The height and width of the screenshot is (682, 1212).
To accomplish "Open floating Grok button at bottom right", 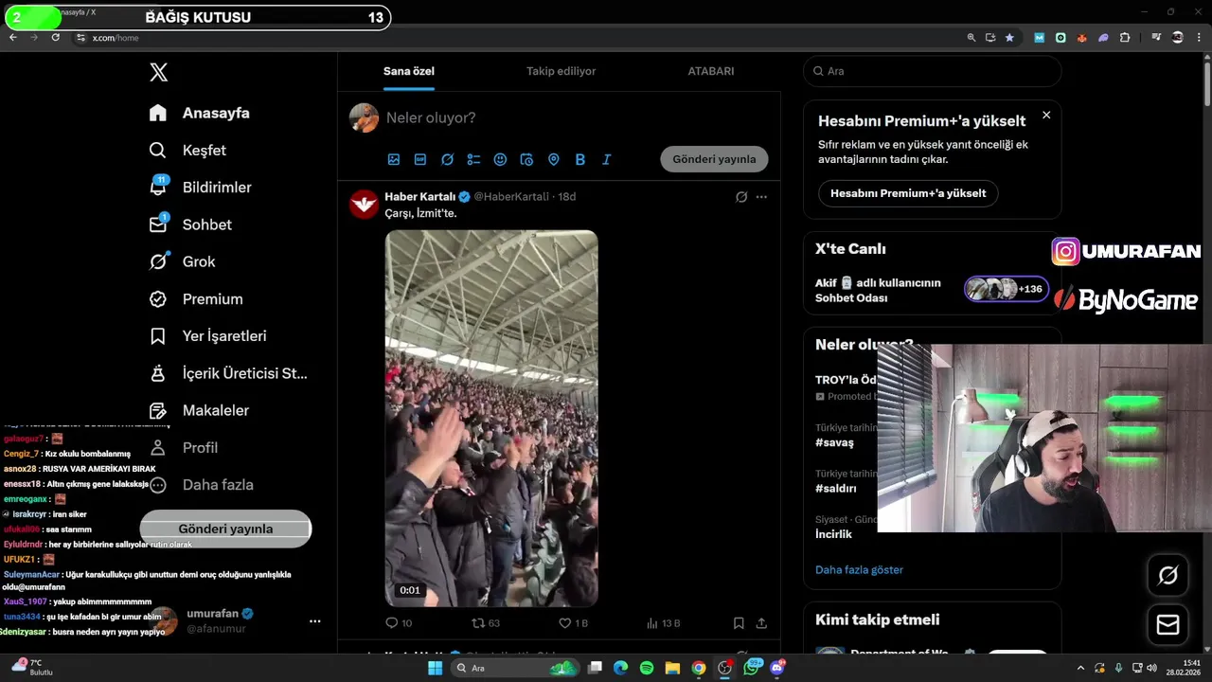I will click(1167, 575).
